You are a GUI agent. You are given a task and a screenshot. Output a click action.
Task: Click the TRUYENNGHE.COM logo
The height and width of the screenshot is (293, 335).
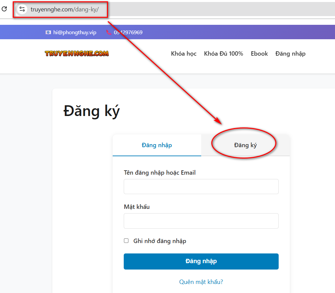point(77,53)
